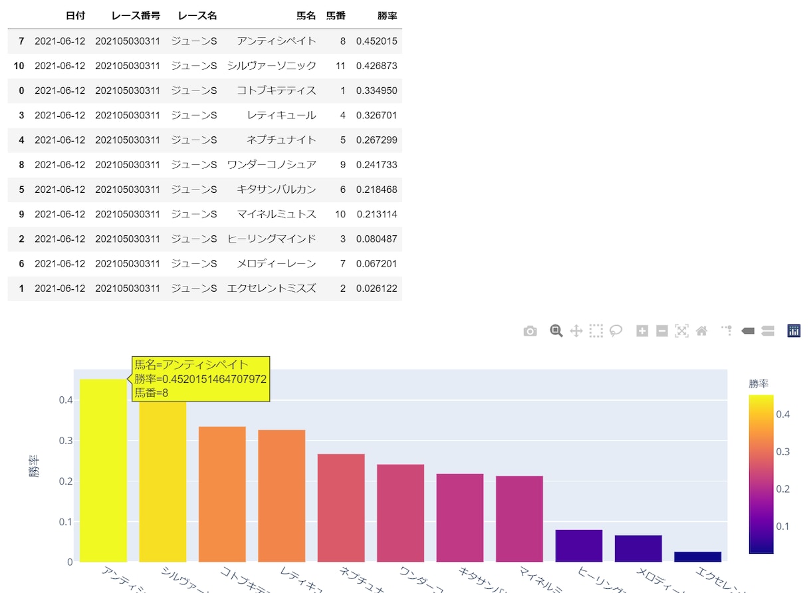811x593 pixels.
Task: Select horse name ヒーリングマインド in table
Action: tap(272, 239)
